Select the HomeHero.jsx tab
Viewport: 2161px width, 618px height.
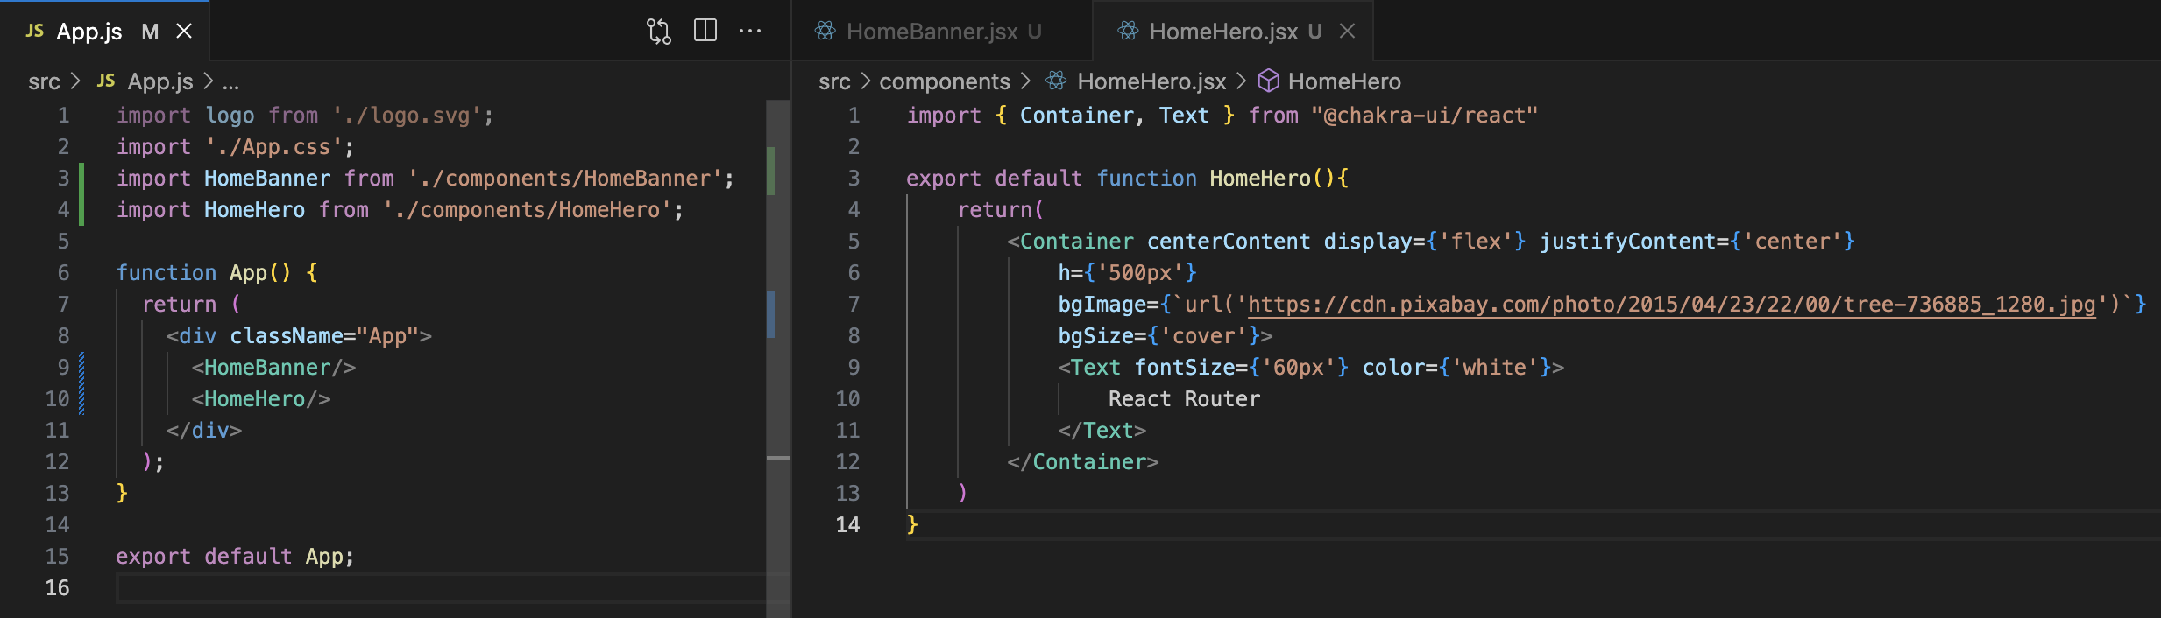[x=1222, y=32]
